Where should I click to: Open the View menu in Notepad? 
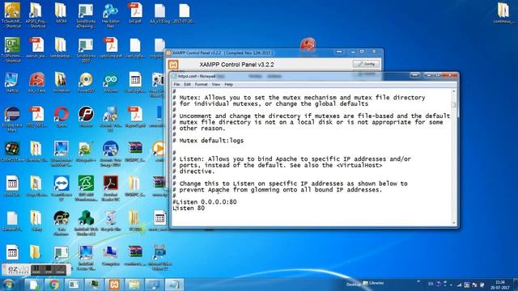coord(216,84)
